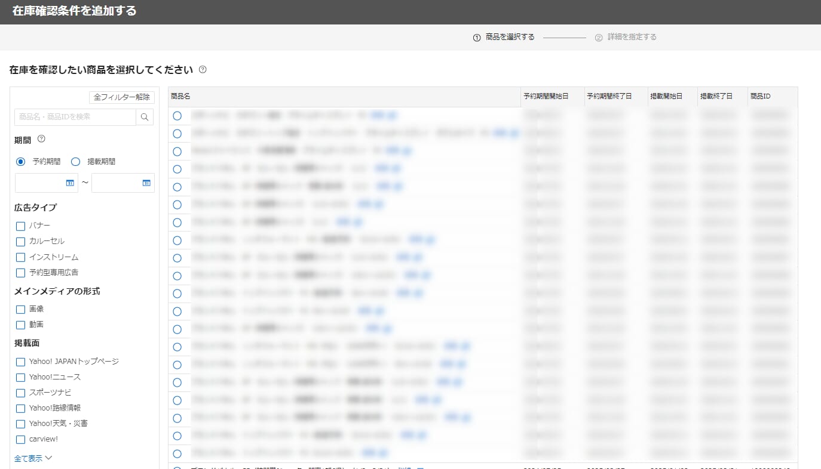Sort by 商品名 column header

coord(344,97)
